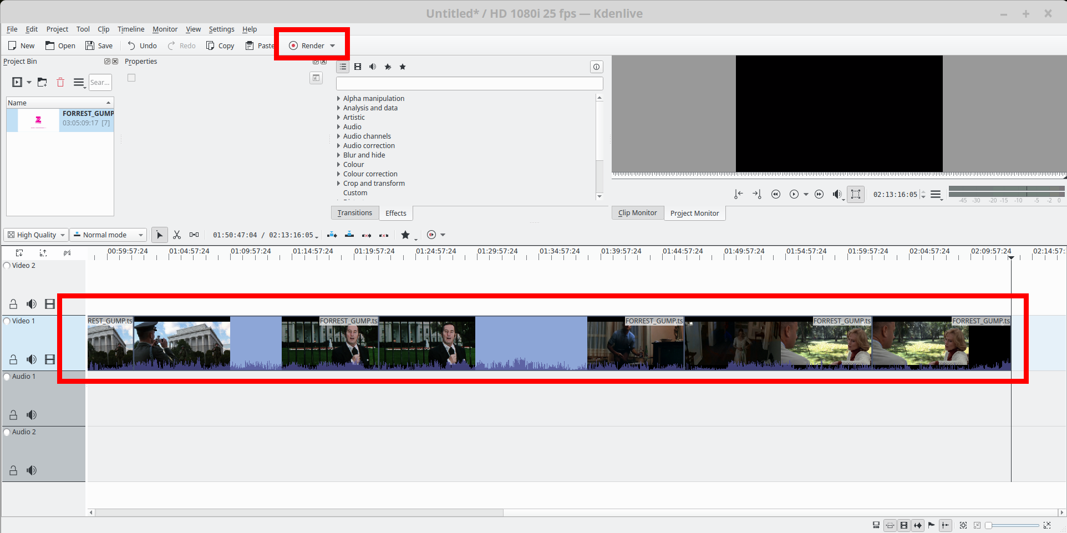Click the Save button
Viewport: 1067px width, 533px height.
pyautogui.click(x=99, y=46)
